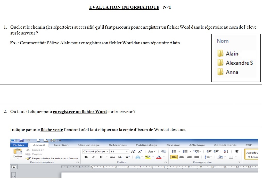This screenshot has width=263, height=181.
Task: Sort text with A-Z sort icon
Action: click(x=226, y=151)
